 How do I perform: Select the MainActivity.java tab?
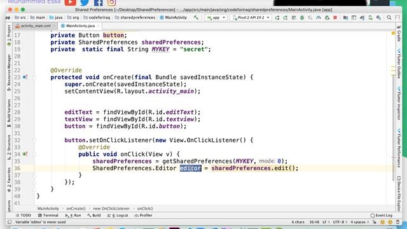click(x=80, y=25)
